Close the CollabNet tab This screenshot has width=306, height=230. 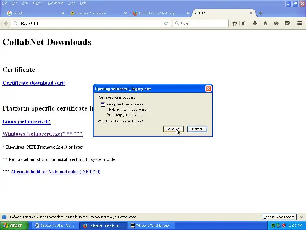[251, 13]
